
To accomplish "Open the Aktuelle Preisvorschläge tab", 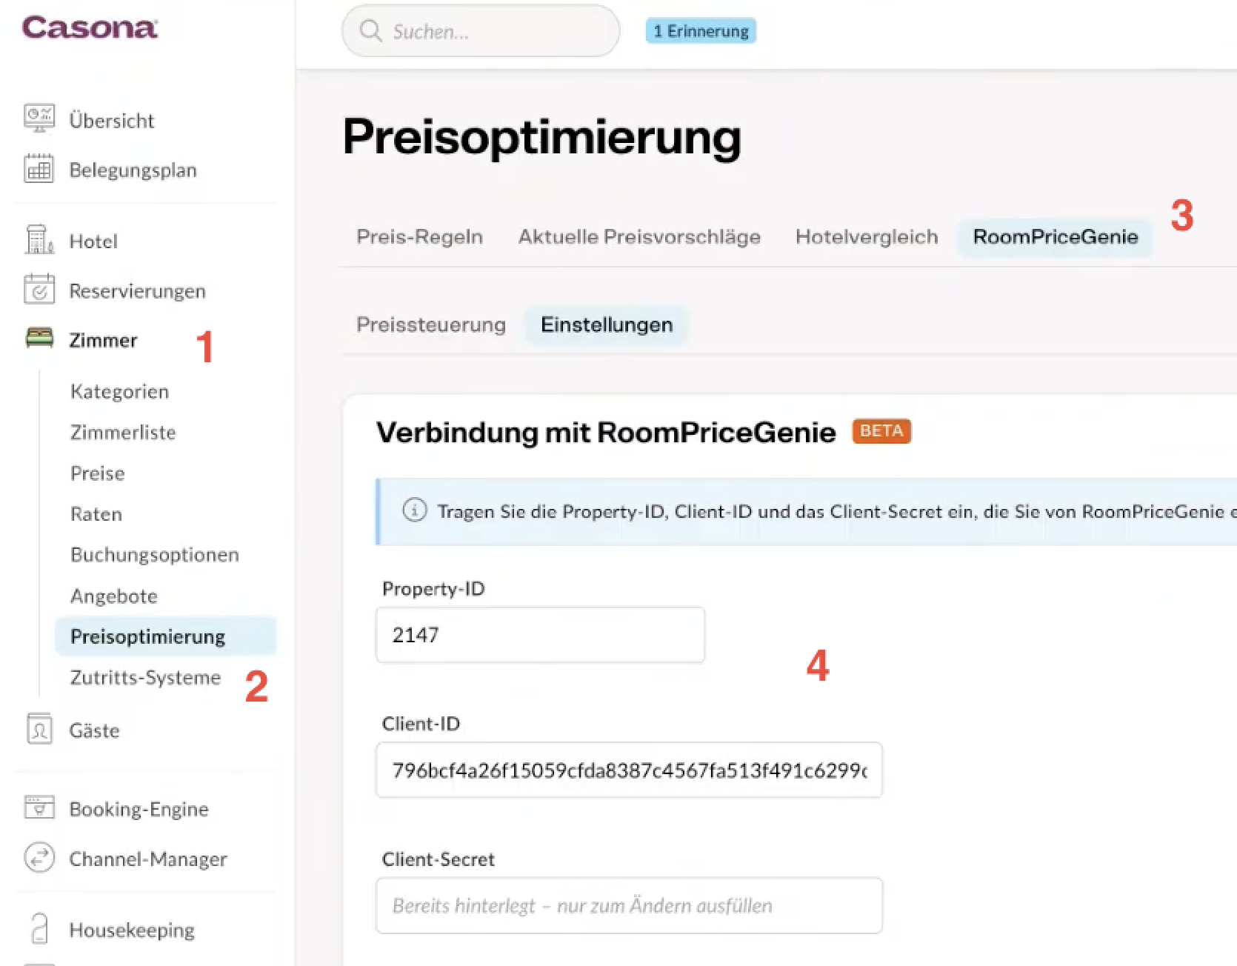I will pyautogui.click(x=639, y=237).
